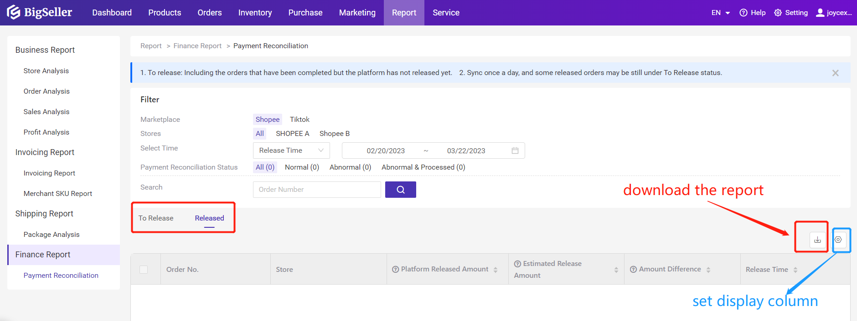This screenshot has width=857, height=321.
Task: Filter by SHOPEE A store
Action: [292, 134]
